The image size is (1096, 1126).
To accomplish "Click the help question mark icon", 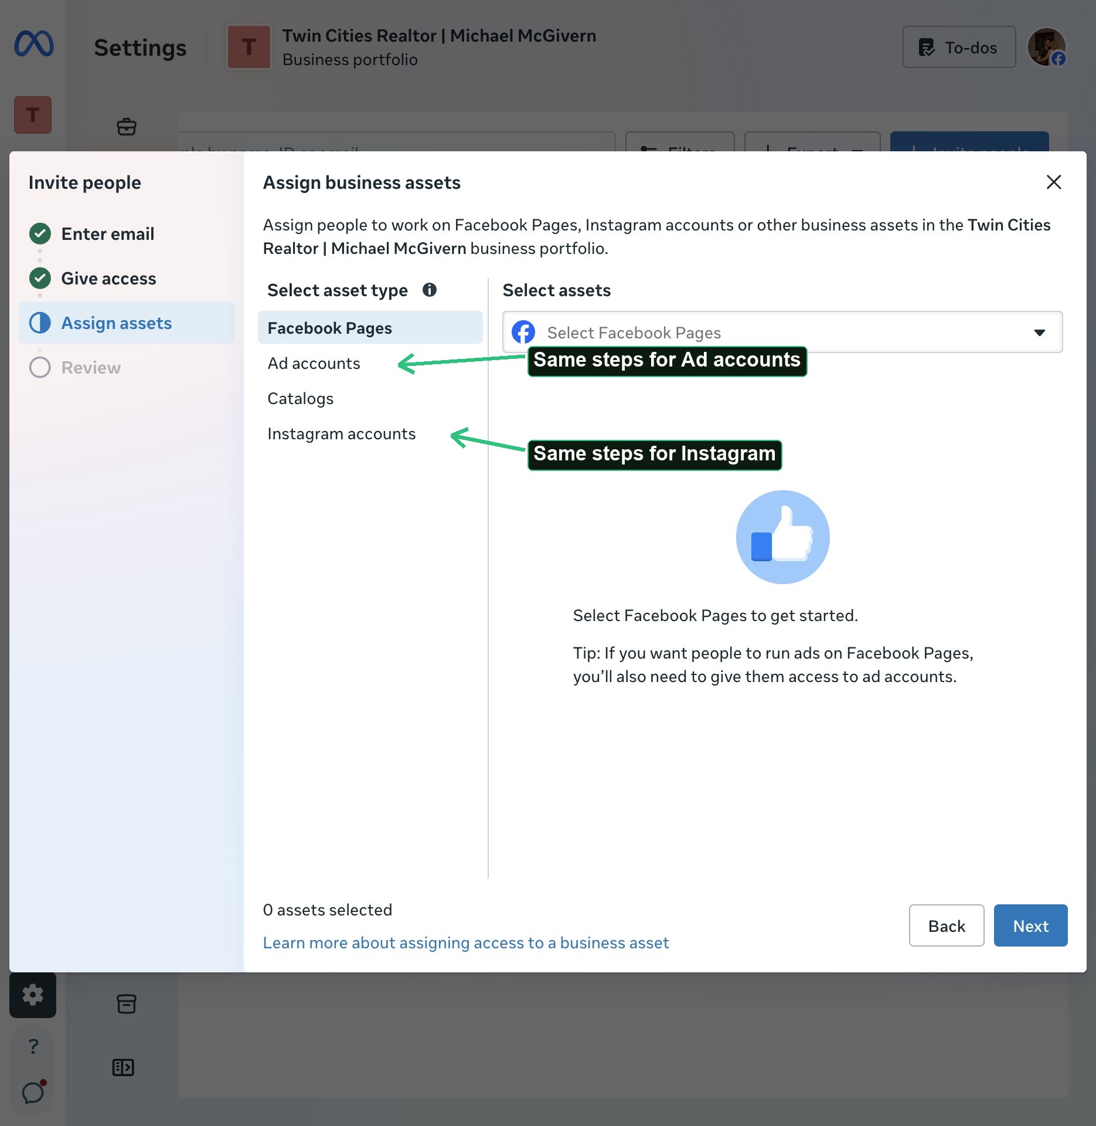I will (x=33, y=1046).
